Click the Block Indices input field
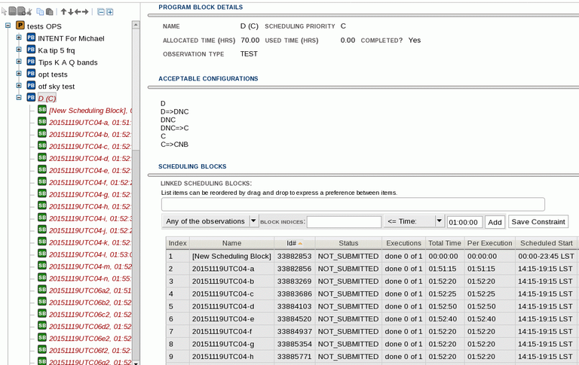The width and height of the screenshot is (579, 365). [344, 222]
